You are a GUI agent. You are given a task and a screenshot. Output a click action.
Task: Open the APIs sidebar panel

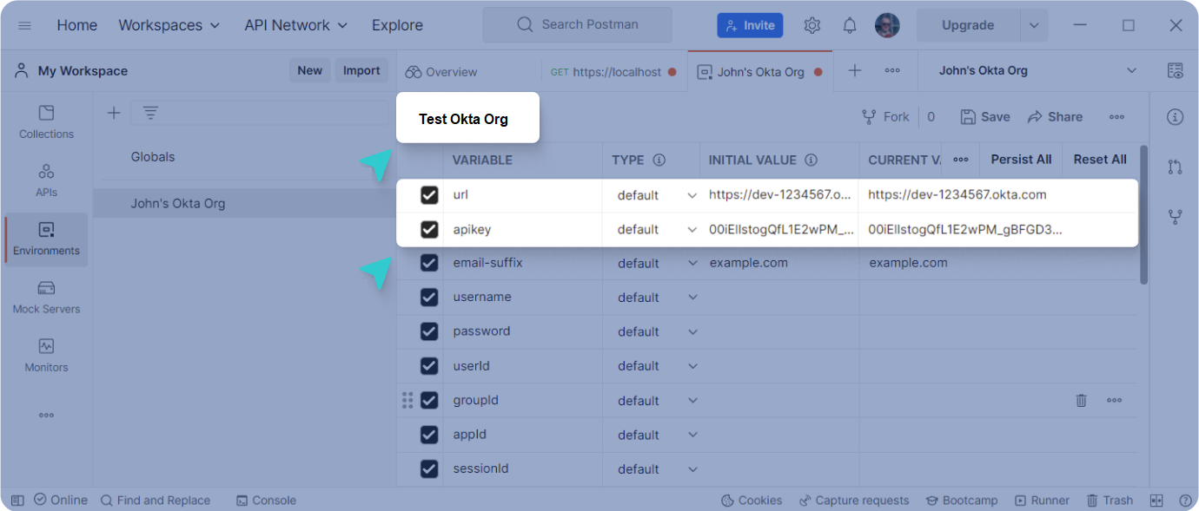pos(46,180)
